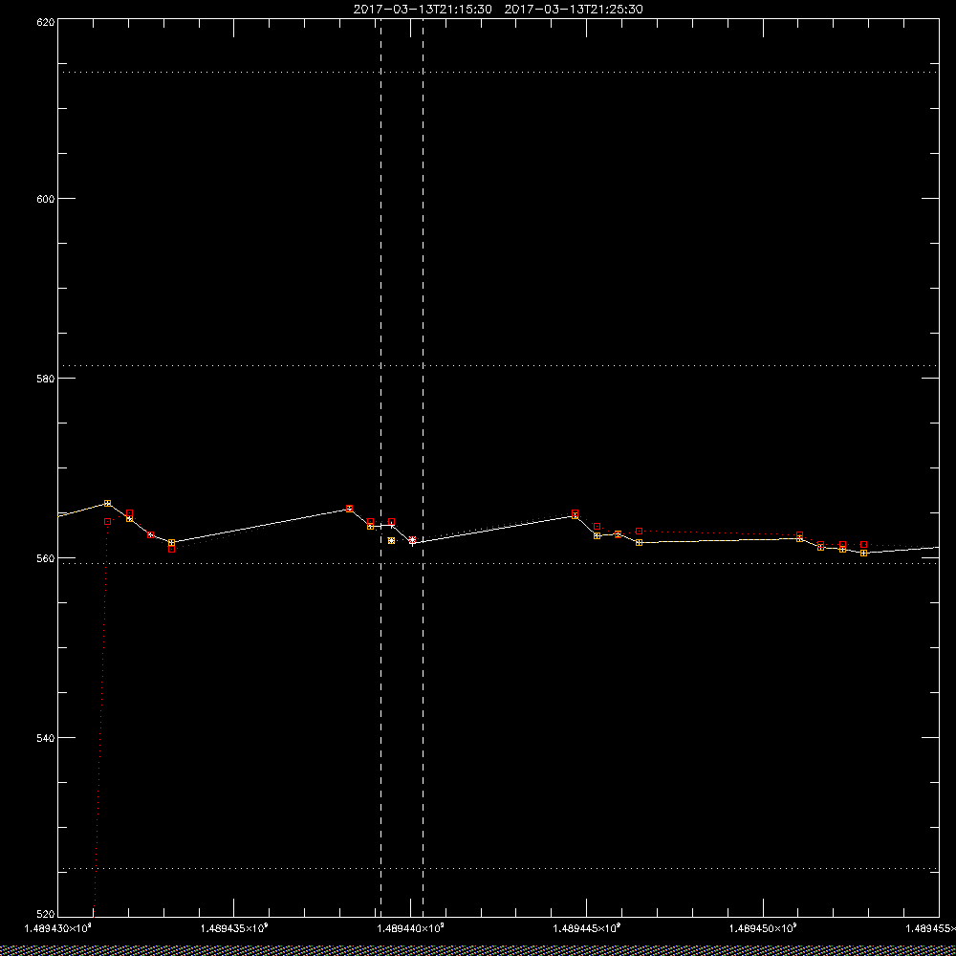Select the right dashed vertical time marker
Image resolution: width=956 pixels, height=956 pixels.
click(x=424, y=467)
